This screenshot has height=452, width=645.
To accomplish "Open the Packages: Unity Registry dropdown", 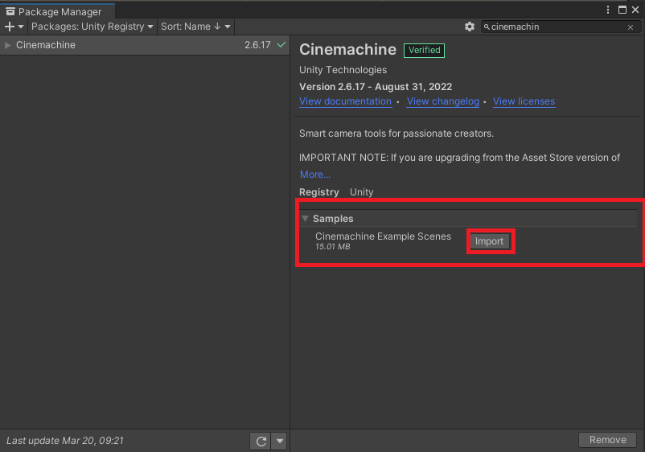I will (92, 27).
